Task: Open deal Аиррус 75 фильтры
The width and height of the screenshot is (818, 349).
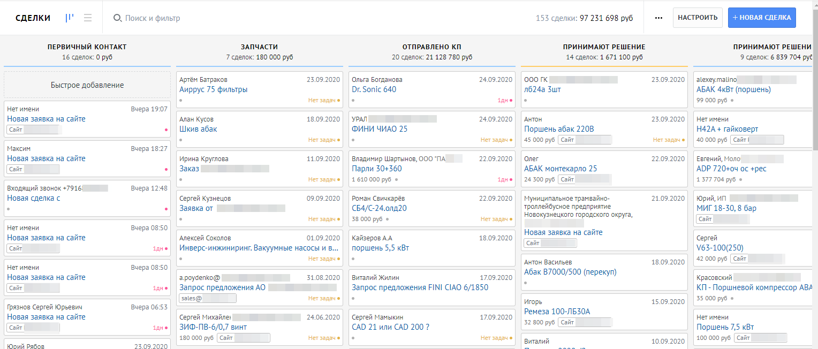Action: click(x=214, y=89)
